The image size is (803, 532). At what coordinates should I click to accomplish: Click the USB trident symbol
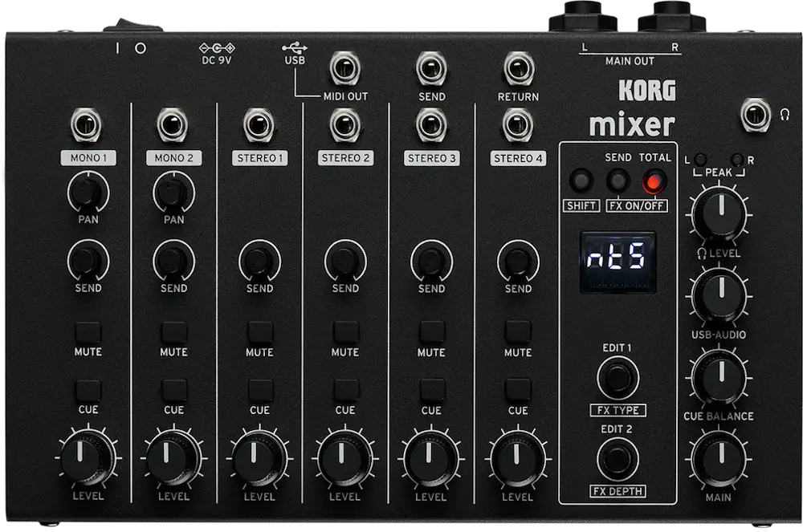tap(295, 48)
